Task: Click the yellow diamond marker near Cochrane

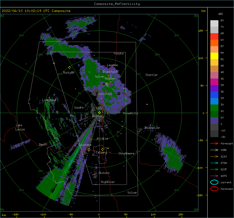Action: click(x=89, y=150)
